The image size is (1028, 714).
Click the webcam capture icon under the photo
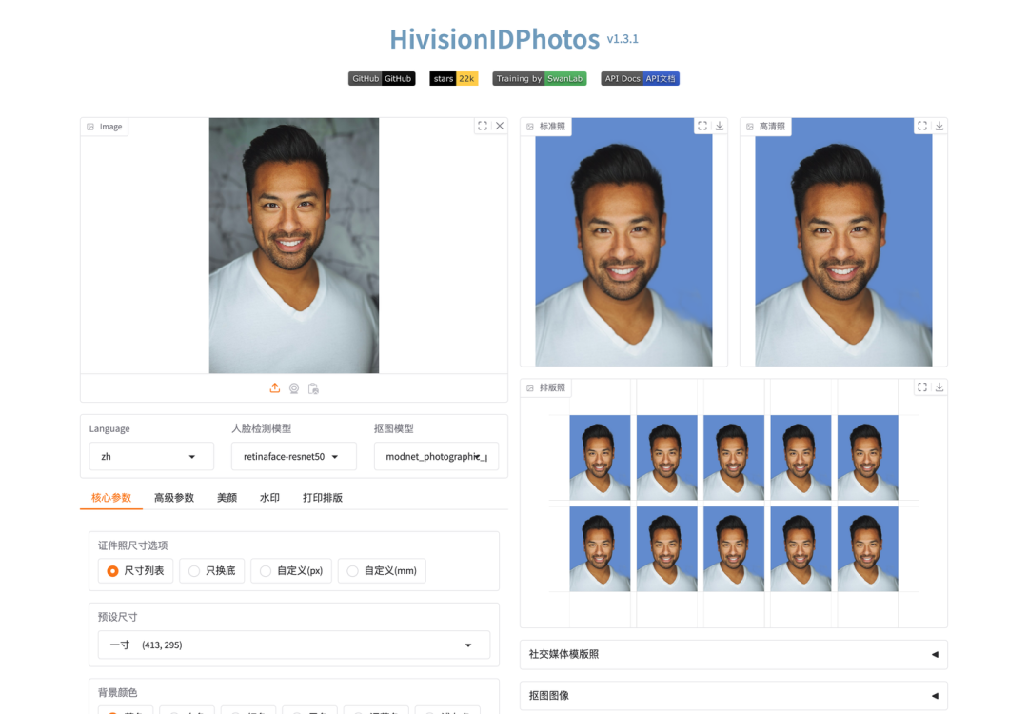[x=294, y=388]
